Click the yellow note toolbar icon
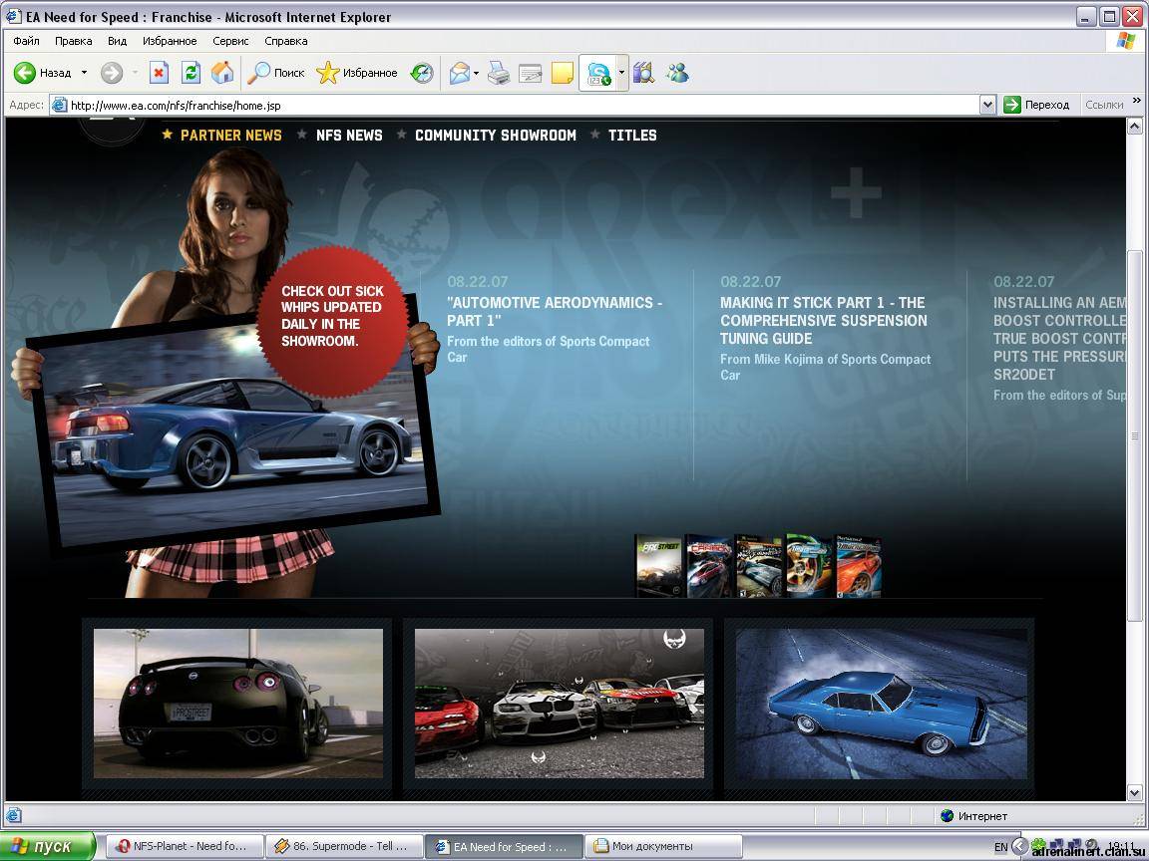 pyautogui.click(x=563, y=73)
